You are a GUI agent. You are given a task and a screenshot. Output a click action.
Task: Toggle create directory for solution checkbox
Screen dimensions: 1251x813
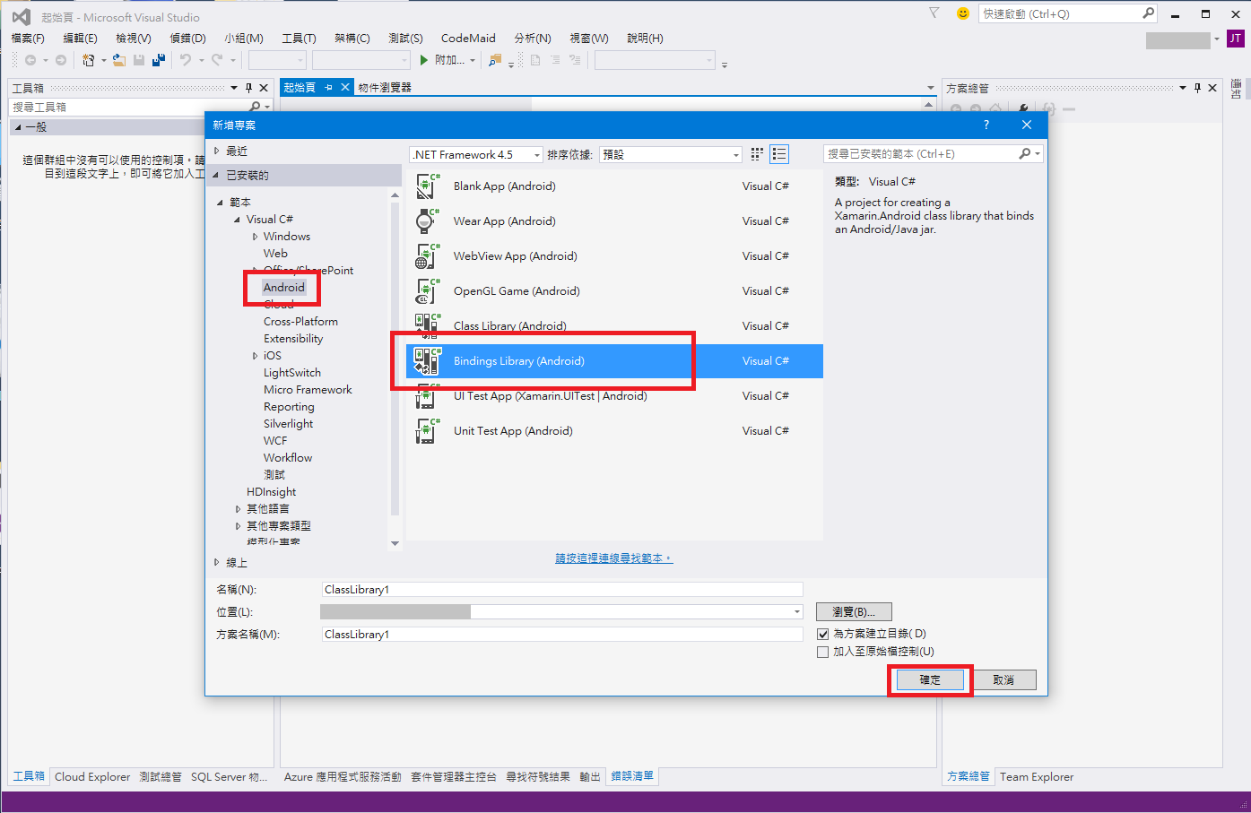(823, 634)
